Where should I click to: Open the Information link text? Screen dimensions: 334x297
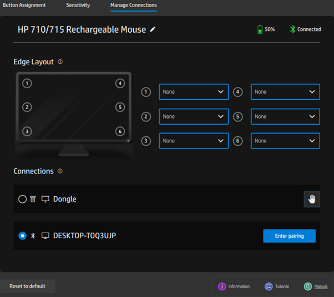(x=239, y=286)
